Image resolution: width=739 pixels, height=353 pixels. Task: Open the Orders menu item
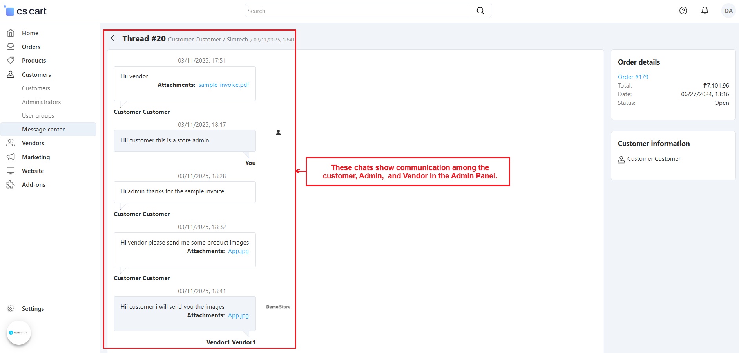pos(31,47)
